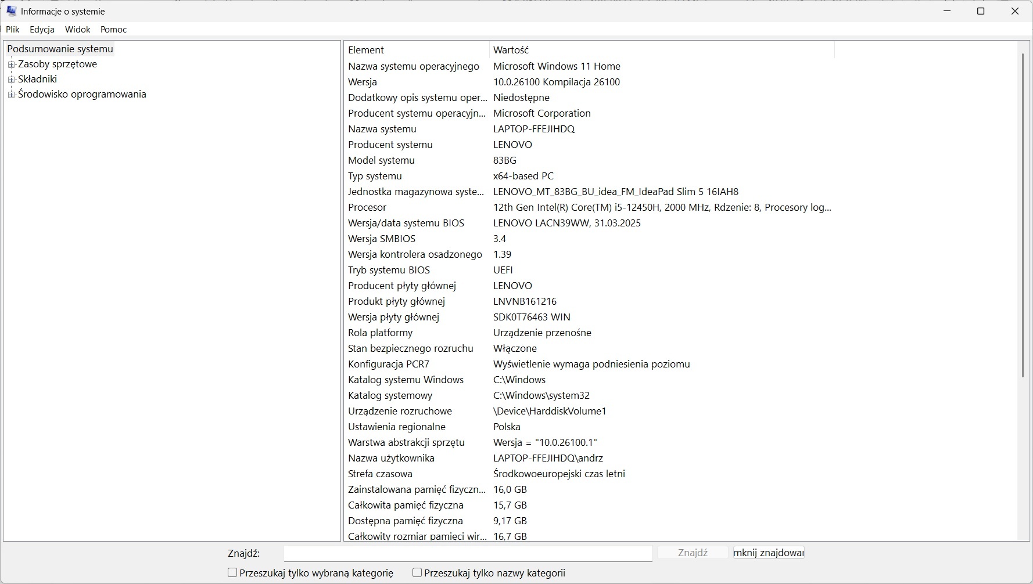This screenshot has height=584, width=1033.
Task: Open the Edycja menu
Action: pyautogui.click(x=42, y=30)
